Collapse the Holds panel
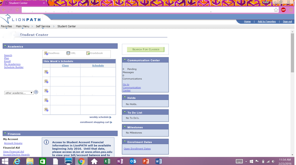Viewport: 296px width, 165px height. (x=125, y=97)
